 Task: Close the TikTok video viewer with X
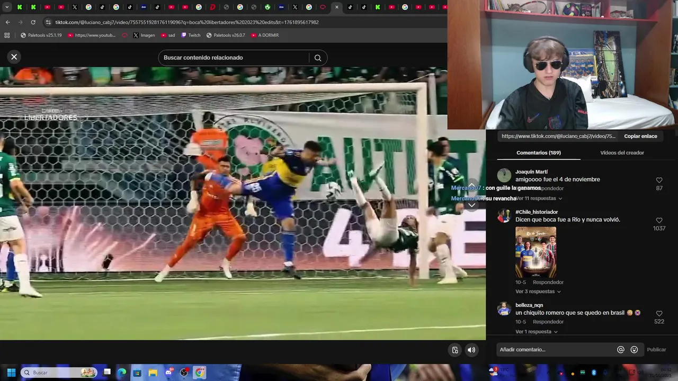[14, 57]
